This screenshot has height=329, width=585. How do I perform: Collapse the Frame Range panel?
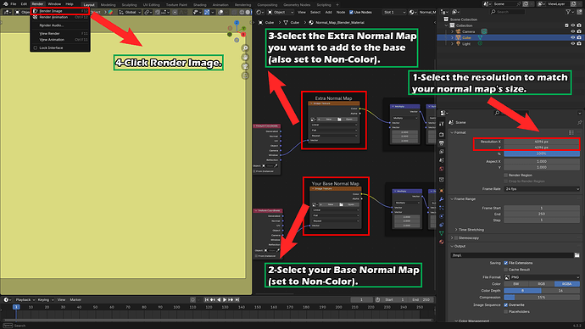tap(452, 199)
